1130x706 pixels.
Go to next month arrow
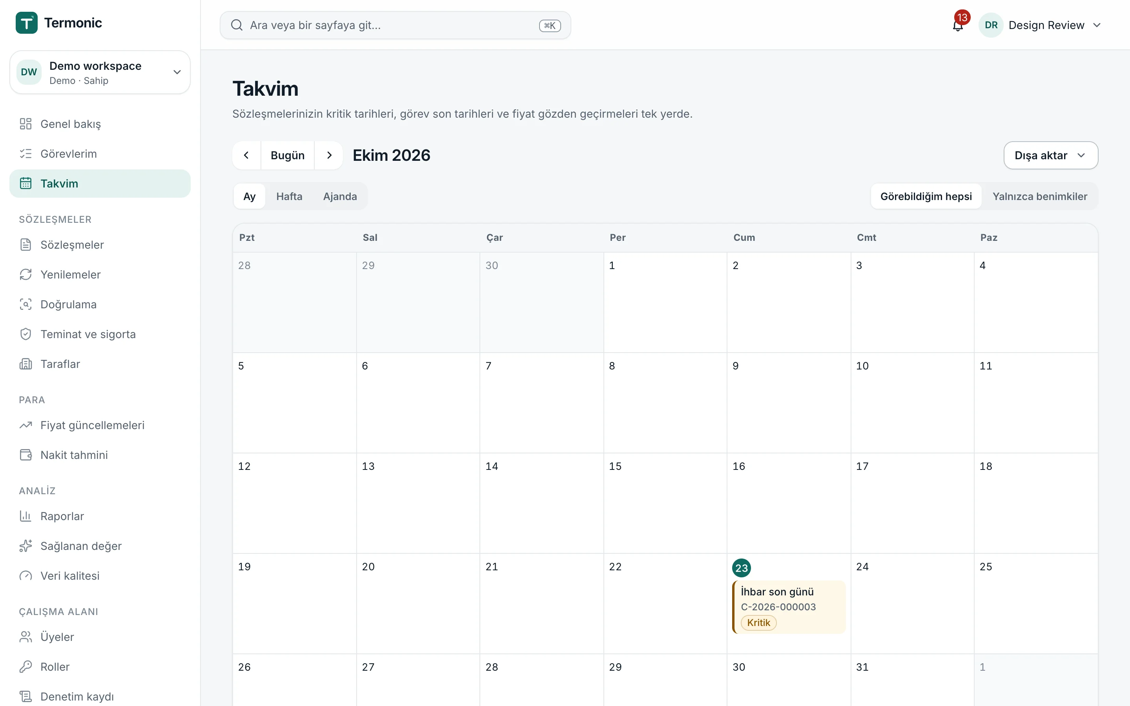pos(329,155)
